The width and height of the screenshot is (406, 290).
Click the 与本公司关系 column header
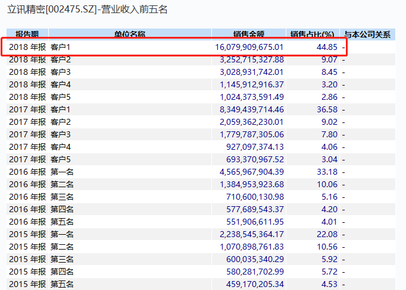pos(367,34)
